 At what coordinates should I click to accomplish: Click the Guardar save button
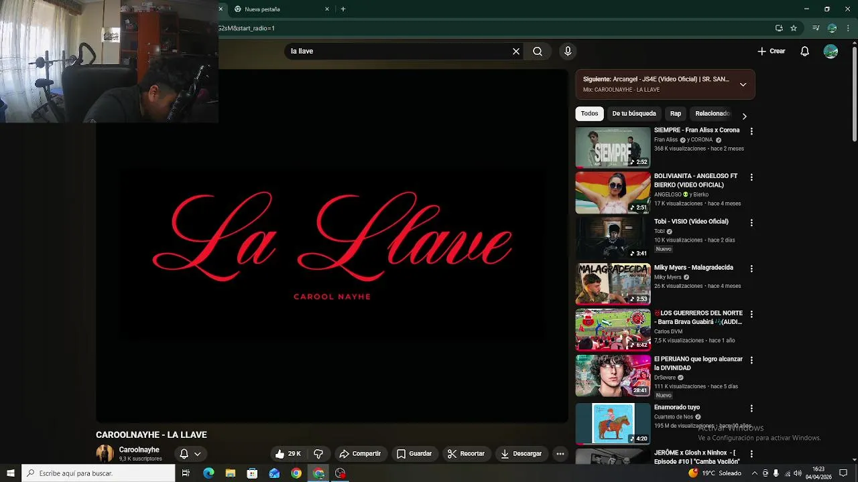414,454
